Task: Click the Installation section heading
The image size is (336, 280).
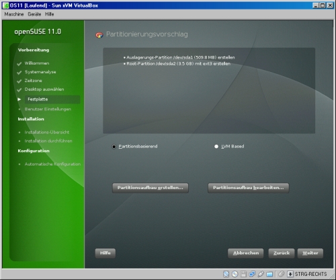Action: click(31, 119)
